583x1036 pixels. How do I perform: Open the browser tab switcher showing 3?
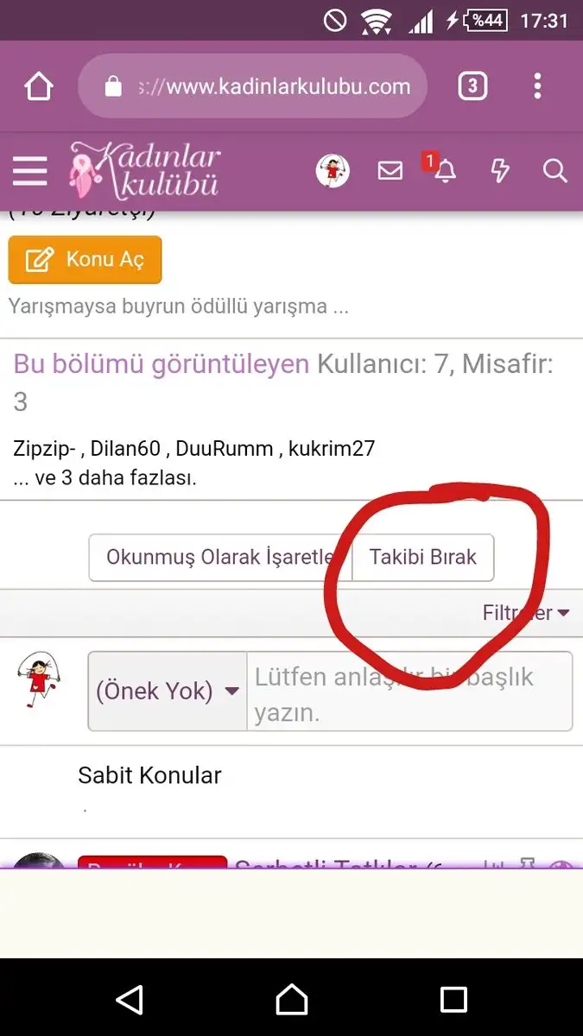pos(472,86)
